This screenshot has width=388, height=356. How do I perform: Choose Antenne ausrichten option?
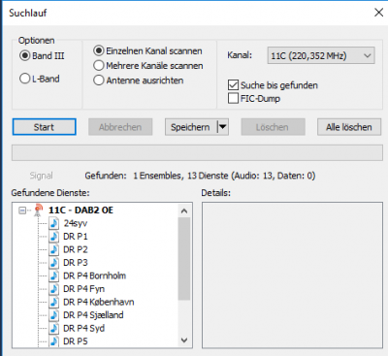point(99,81)
